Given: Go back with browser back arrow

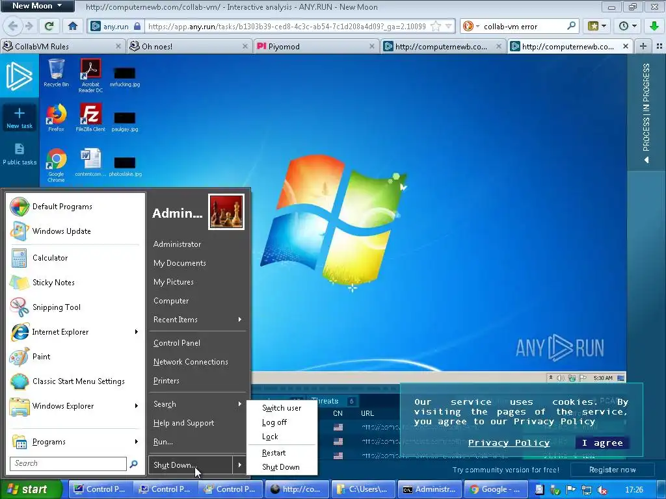Looking at the screenshot, I should pos(13,26).
